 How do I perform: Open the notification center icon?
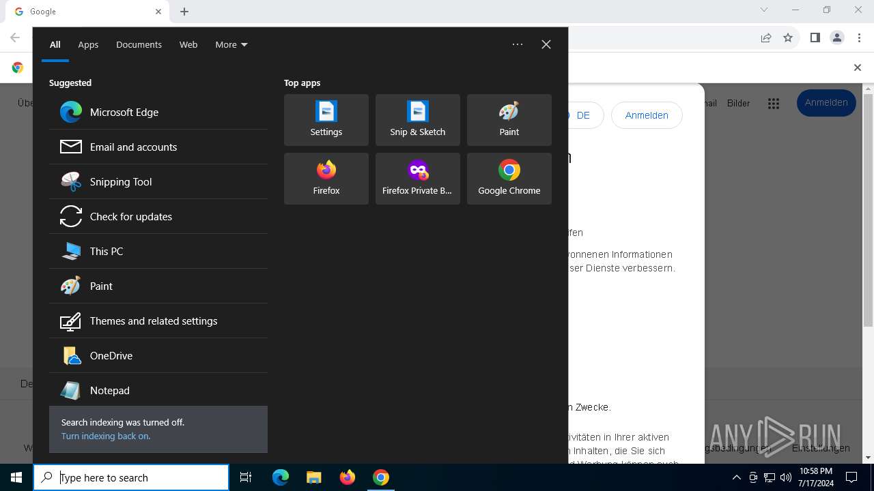point(851,477)
